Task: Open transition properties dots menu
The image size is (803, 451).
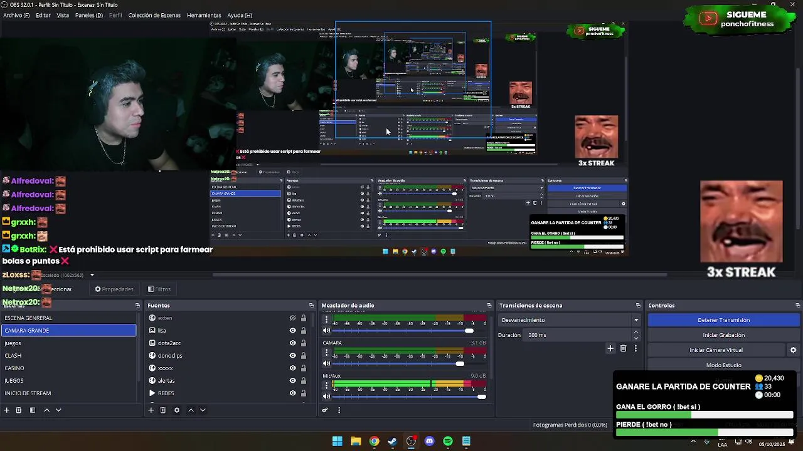Action: [x=635, y=348]
